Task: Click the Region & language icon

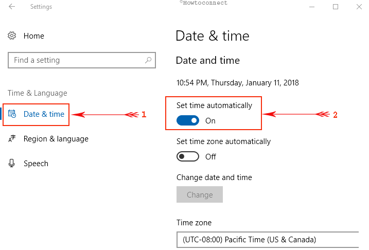Action: [x=12, y=138]
